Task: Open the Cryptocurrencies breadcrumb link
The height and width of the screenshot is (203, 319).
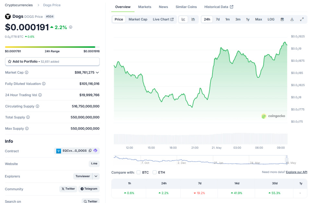Action: coord(19,5)
